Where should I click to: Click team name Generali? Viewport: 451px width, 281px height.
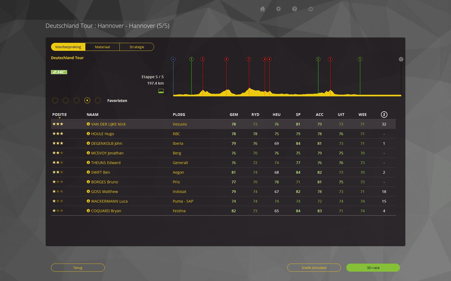click(180, 163)
